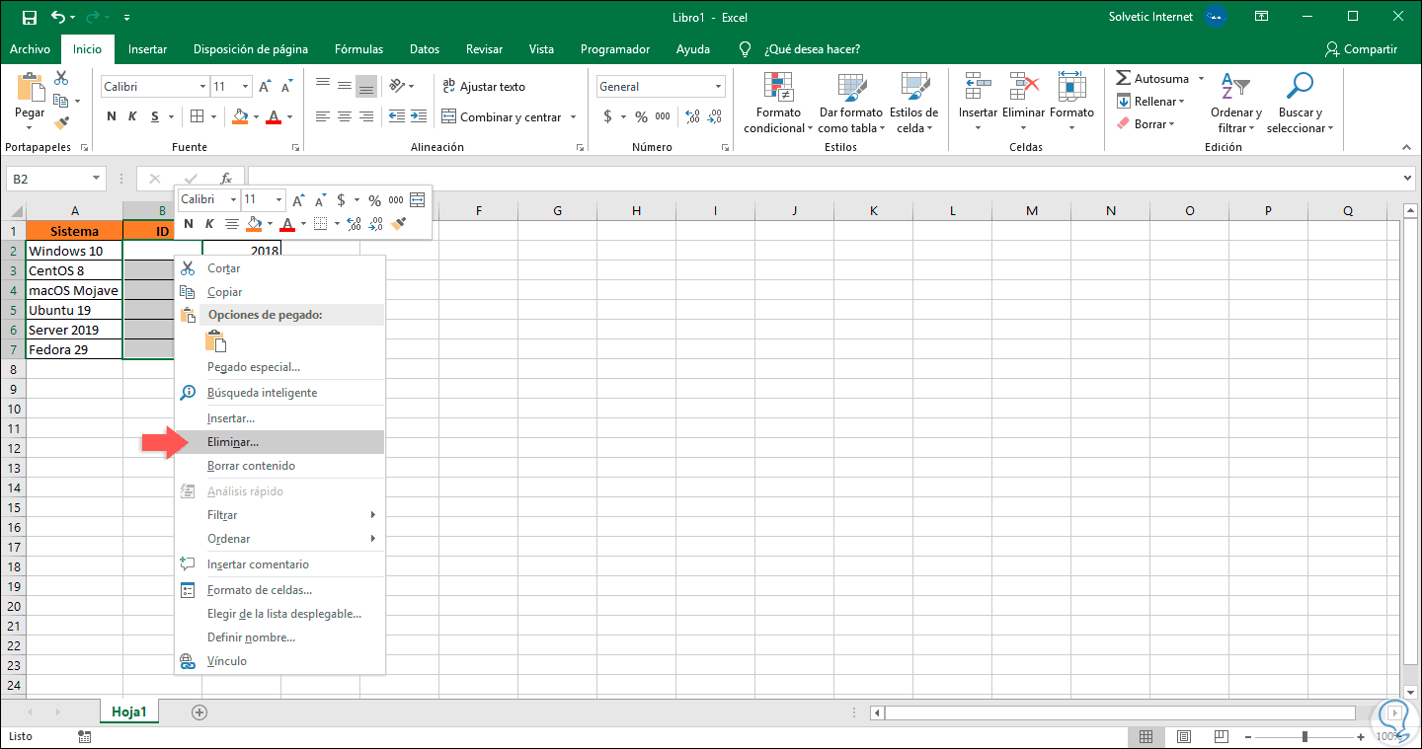The height and width of the screenshot is (749, 1422).
Task: Click the zoom slider in status bar
Action: [x=1304, y=737]
